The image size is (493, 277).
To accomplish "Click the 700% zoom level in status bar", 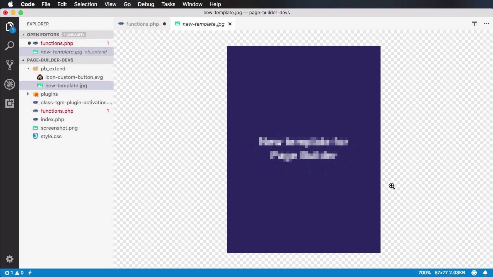I will pyautogui.click(x=424, y=273).
